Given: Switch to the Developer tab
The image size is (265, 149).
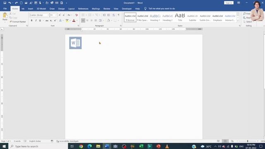Looking at the screenshot, I should [x=127, y=9].
